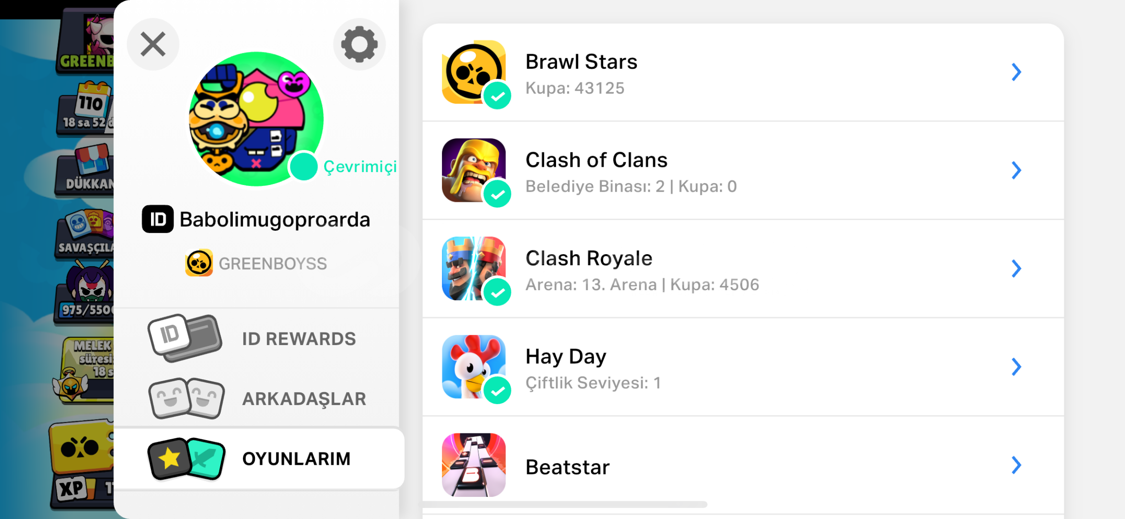Tap the Clash of Clans app icon
Viewport: 1125px width, 519px height.
[x=474, y=170]
